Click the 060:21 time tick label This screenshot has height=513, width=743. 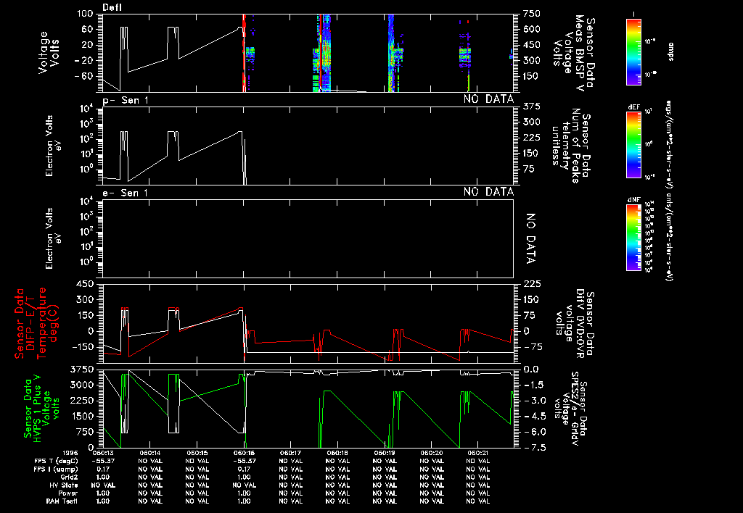[x=478, y=453]
